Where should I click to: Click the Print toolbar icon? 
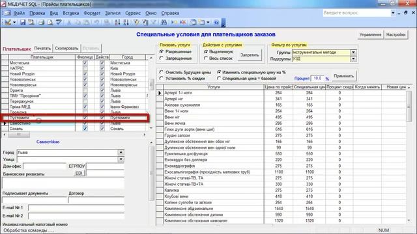coord(41,22)
